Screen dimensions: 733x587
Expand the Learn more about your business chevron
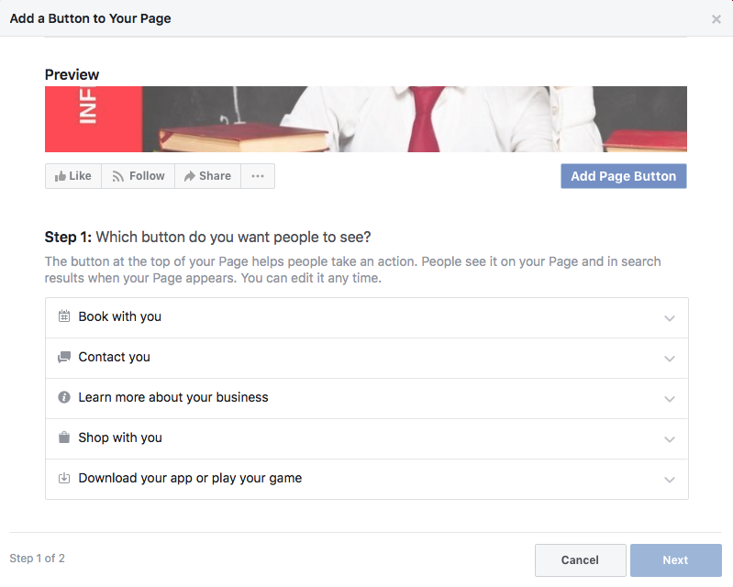[x=670, y=399]
